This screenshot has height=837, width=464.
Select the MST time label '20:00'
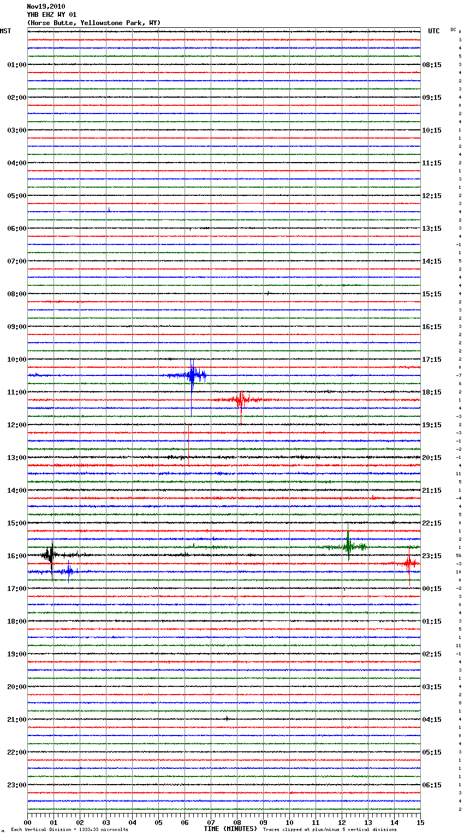coord(17,687)
